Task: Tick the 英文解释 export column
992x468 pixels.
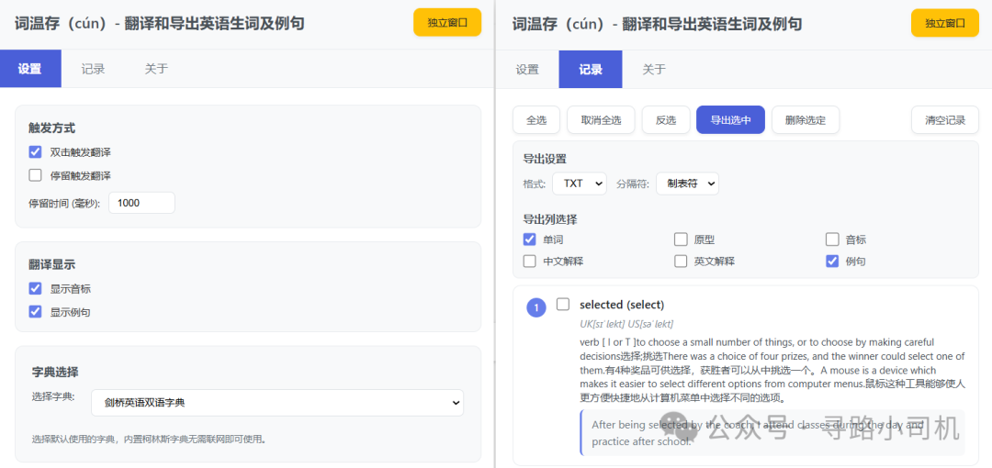Action: point(681,262)
